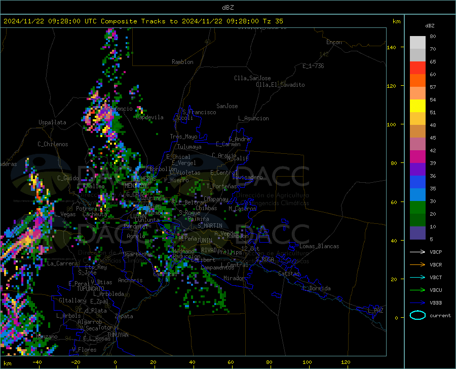
Task: Click the '-20' tick on the horizontal axis
Action: click(75, 362)
